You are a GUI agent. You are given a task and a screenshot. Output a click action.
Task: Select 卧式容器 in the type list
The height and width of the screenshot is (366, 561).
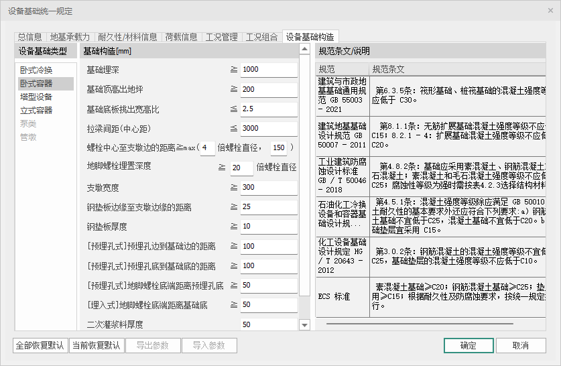tap(46, 84)
